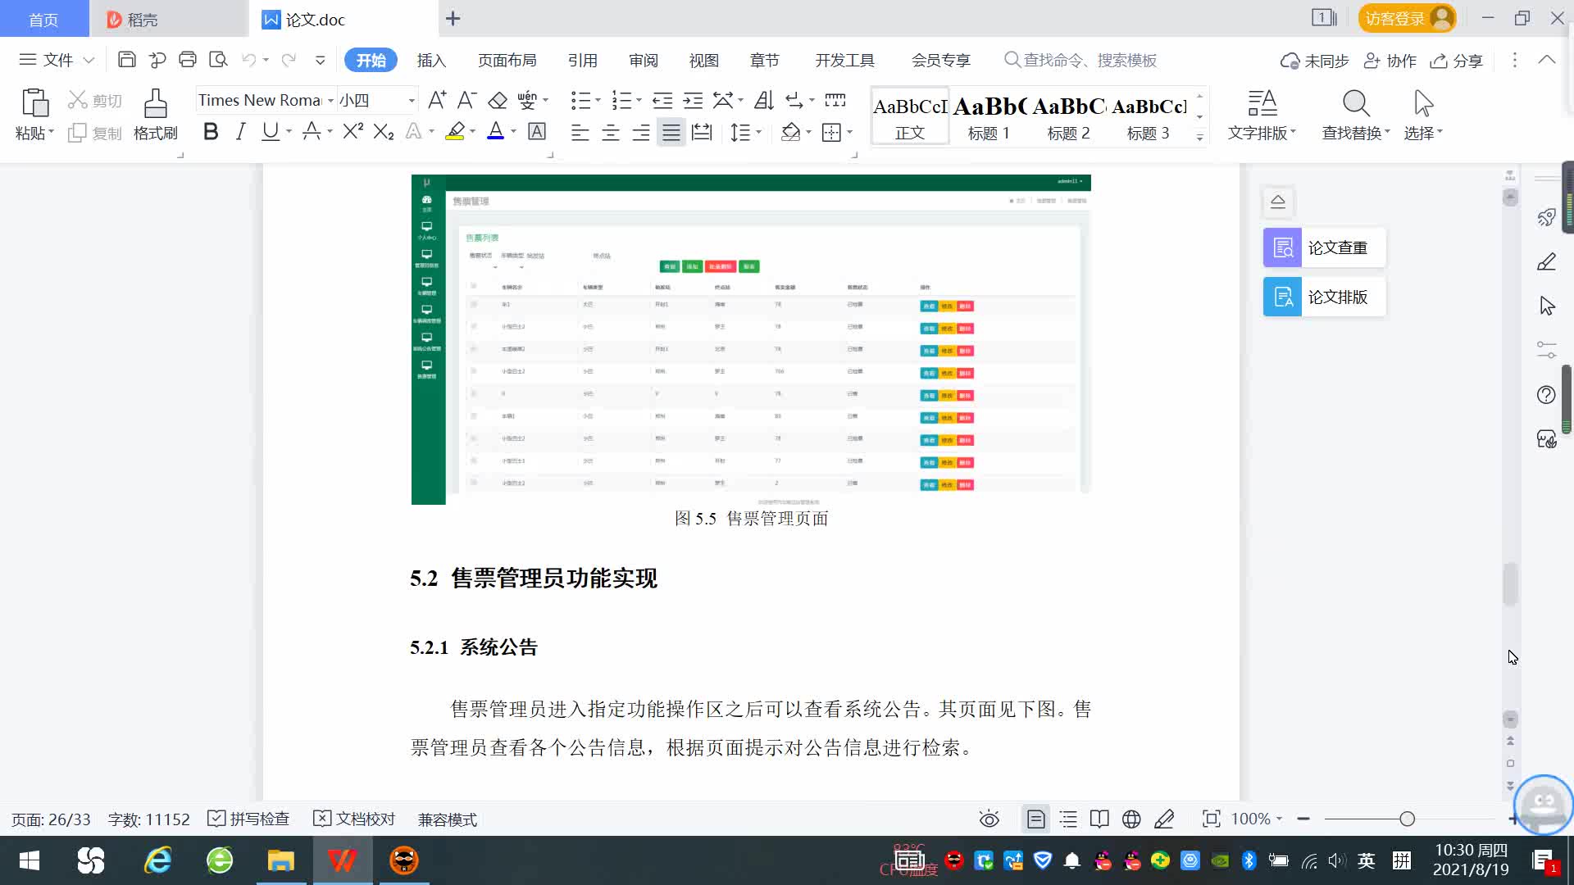Image resolution: width=1574 pixels, height=885 pixels.
Task: Switch to the 页面布局 tab
Action: pos(507,61)
